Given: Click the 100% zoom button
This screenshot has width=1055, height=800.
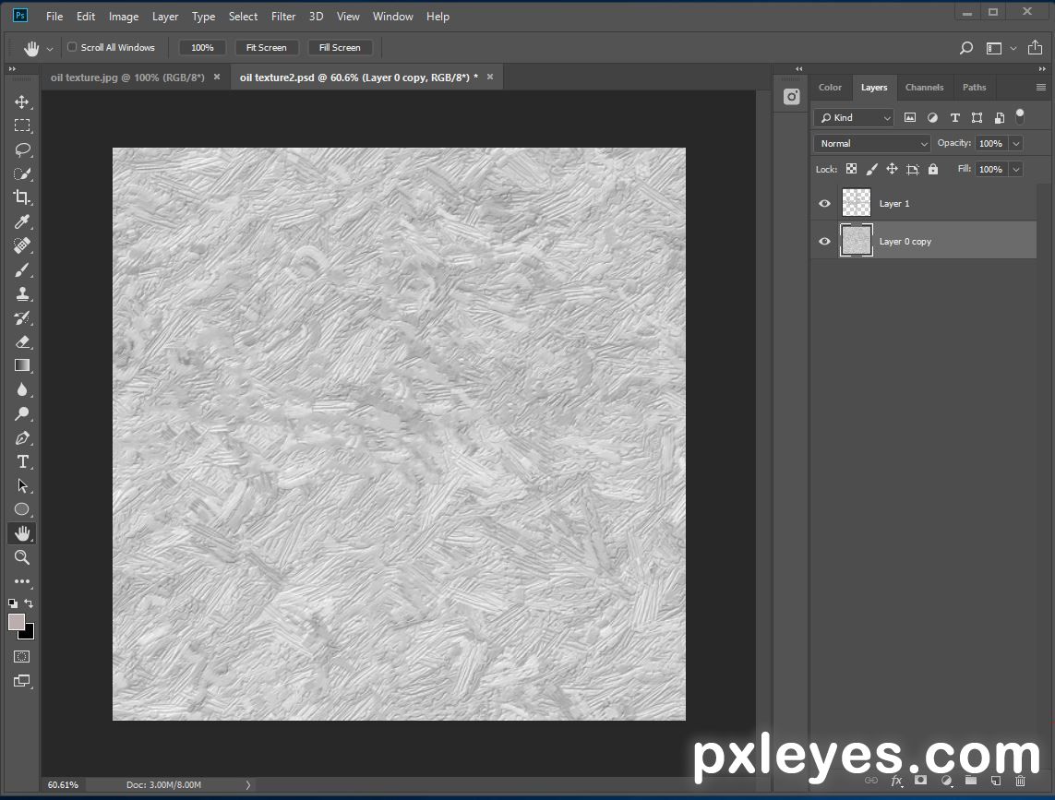Looking at the screenshot, I should click(x=202, y=47).
